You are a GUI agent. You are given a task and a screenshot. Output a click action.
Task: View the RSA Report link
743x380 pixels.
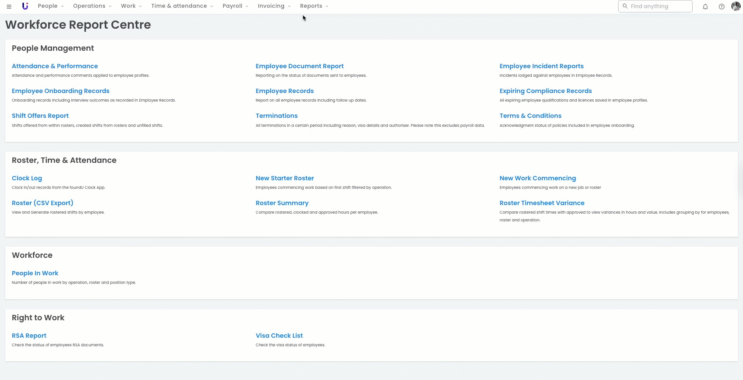29,336
